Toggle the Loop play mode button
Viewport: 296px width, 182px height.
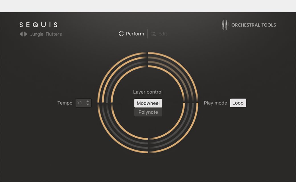point(238,103)
